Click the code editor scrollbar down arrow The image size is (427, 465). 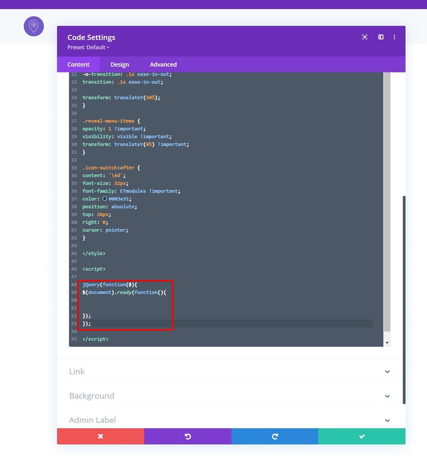(387, 343)
